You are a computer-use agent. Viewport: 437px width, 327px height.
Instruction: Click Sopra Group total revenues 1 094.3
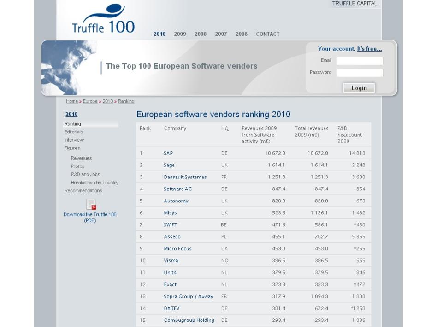pyautogui.click(x=319, y=297)
